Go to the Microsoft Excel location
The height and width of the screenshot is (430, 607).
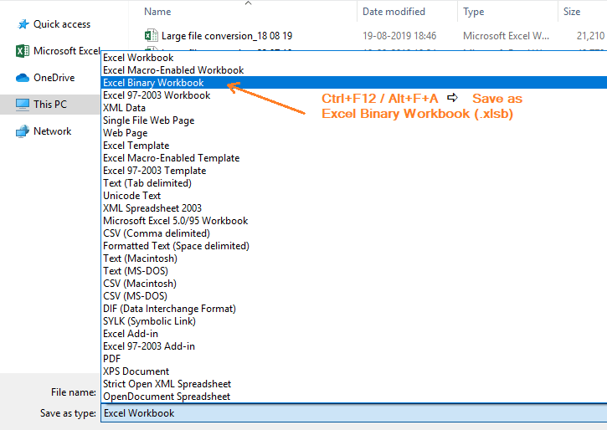click(x=67, y=51)
